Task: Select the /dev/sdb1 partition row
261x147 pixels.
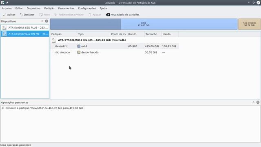Action: click(x=115, y=46)
